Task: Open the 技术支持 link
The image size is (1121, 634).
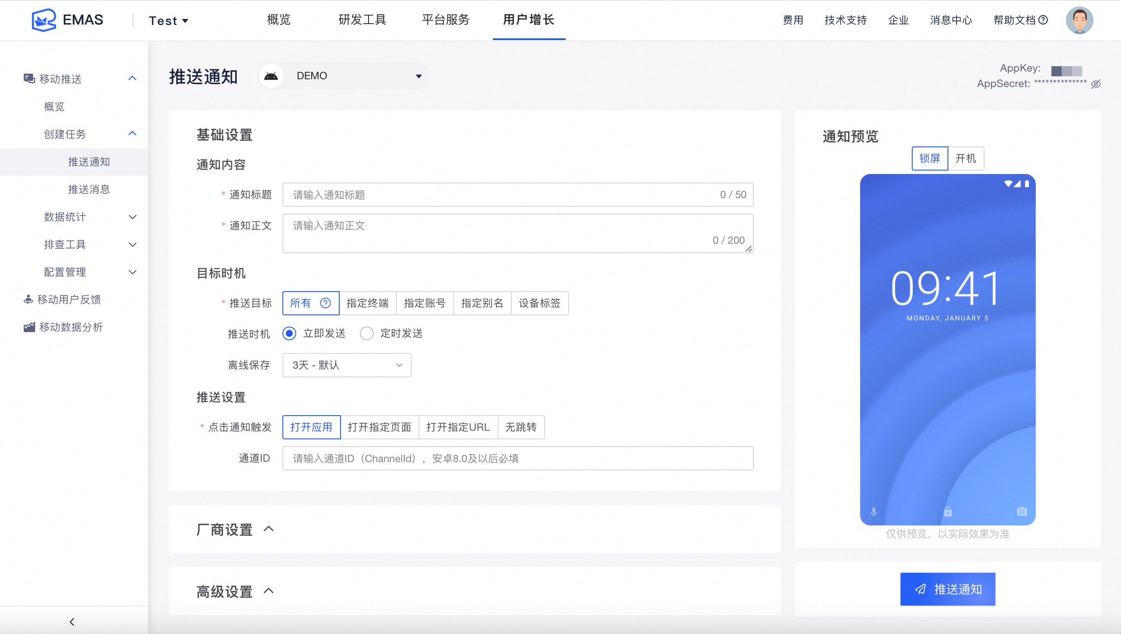Action: pos(845,20)
